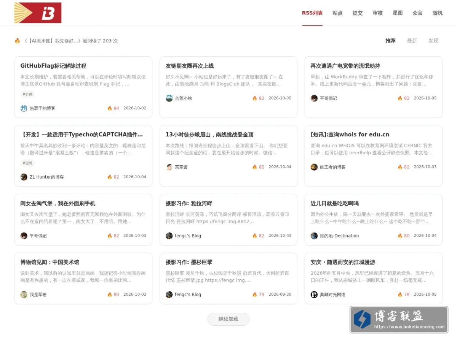
Task: Switch to the 发现 sort tab
Action: pos(433,41)
